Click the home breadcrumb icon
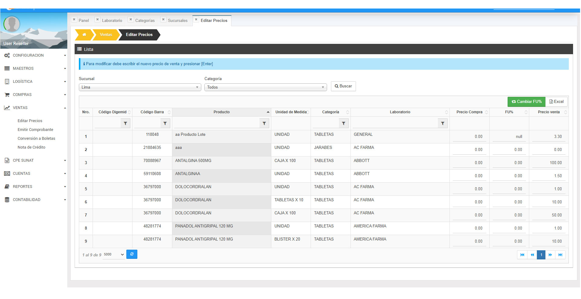581x299 pixels. click(x=84, y=35)
